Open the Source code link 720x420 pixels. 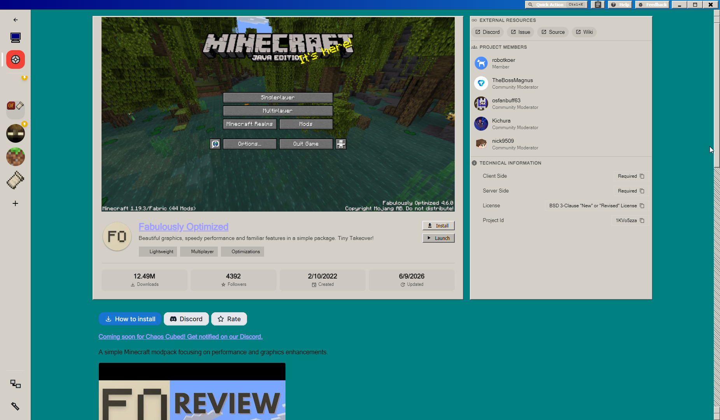click(553, 32)
